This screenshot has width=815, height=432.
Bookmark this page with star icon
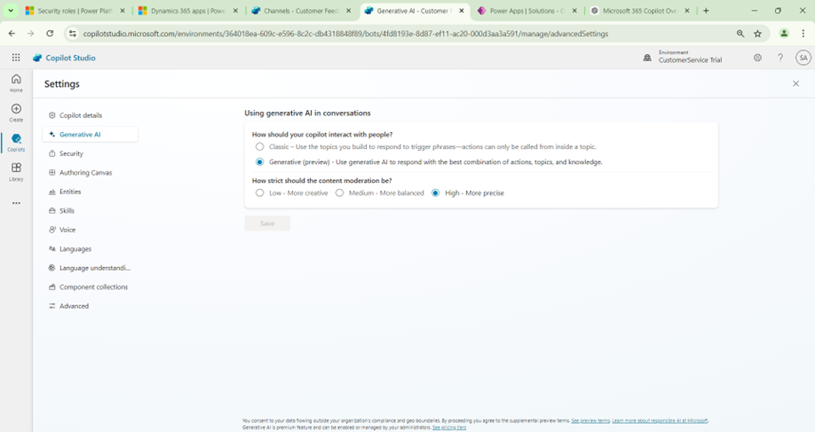click(x=758, y=34)
